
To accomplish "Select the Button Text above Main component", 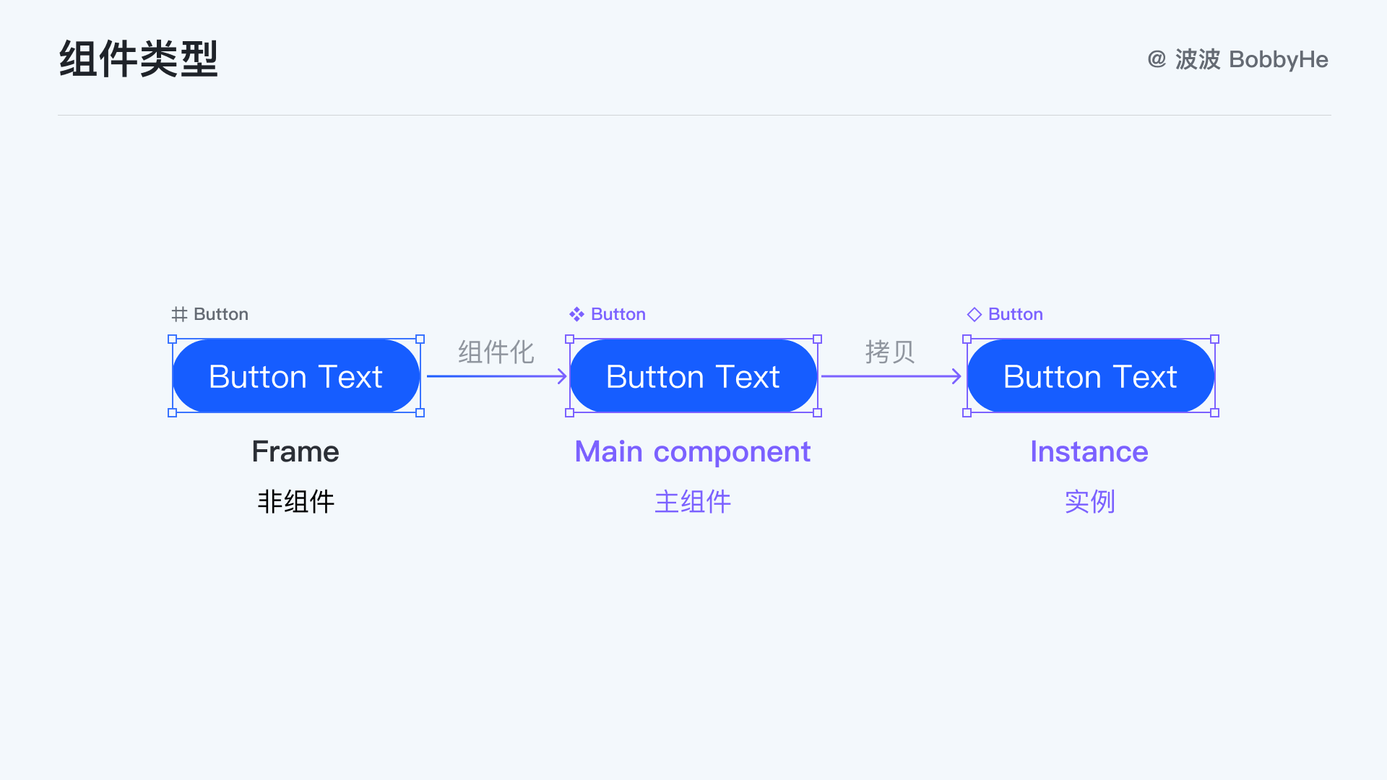I will (x=693, y=376).
